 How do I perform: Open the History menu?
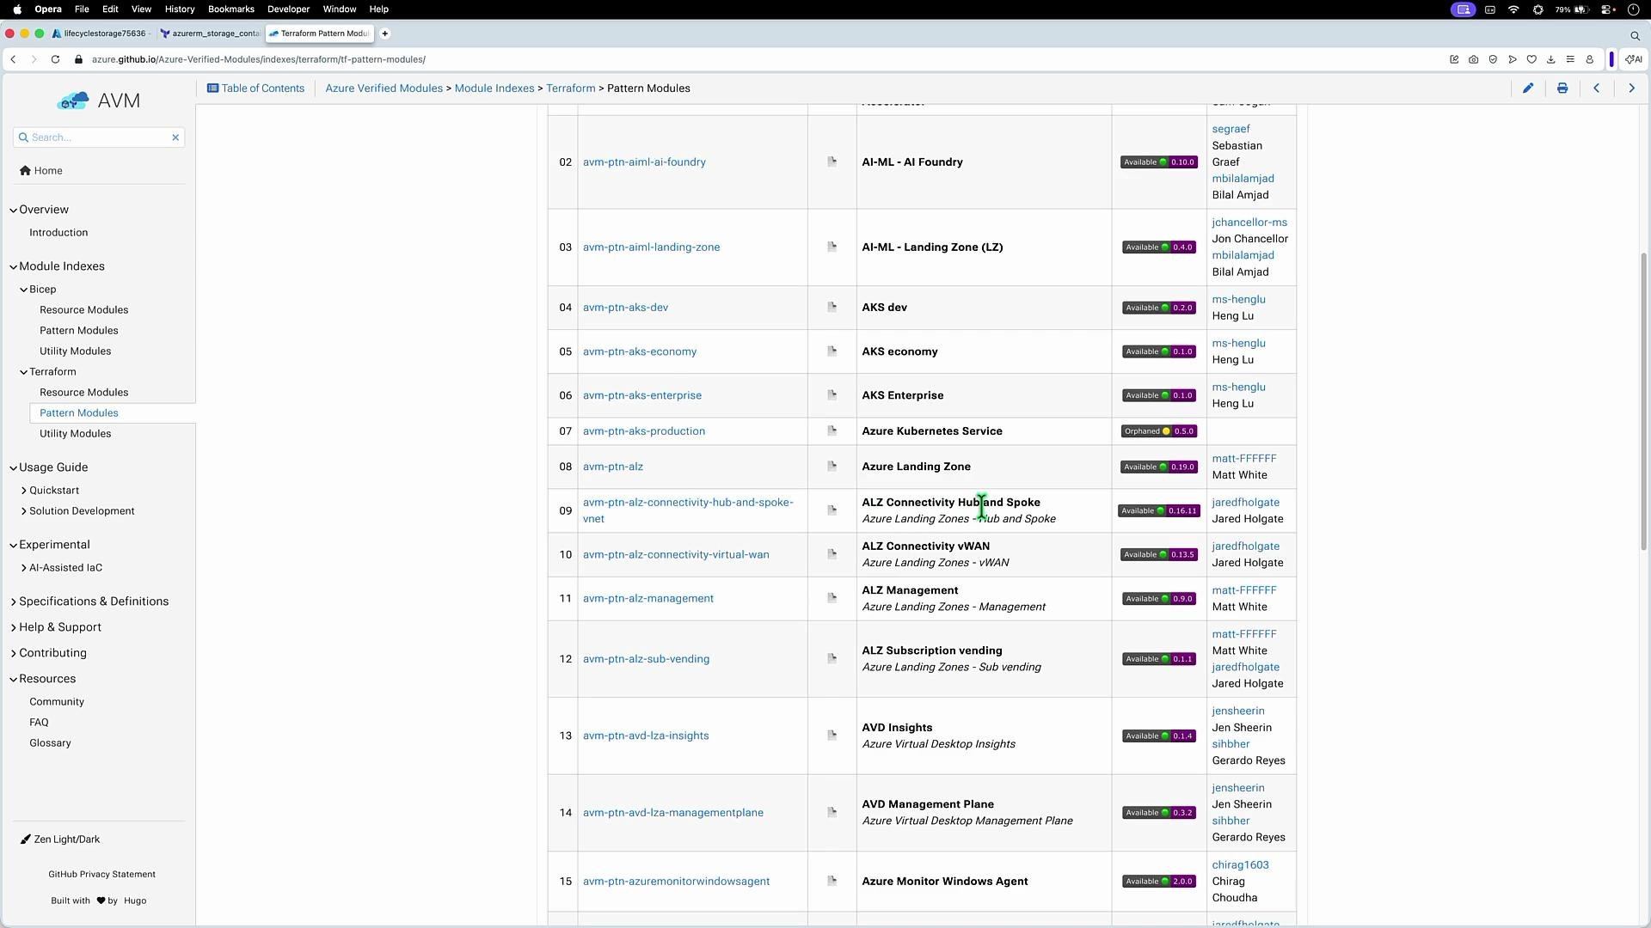179,9
